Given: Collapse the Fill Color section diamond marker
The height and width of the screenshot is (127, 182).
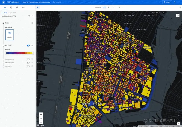Looking at the screenshot, I should point(4,46).
